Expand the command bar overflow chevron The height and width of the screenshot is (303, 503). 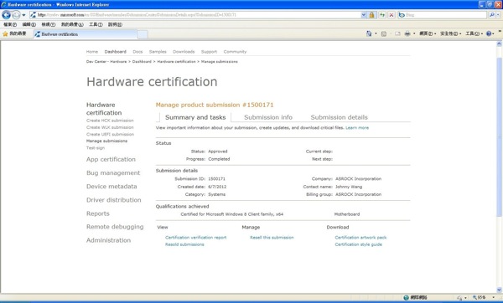pyautogui.click(x=500, y=32)
